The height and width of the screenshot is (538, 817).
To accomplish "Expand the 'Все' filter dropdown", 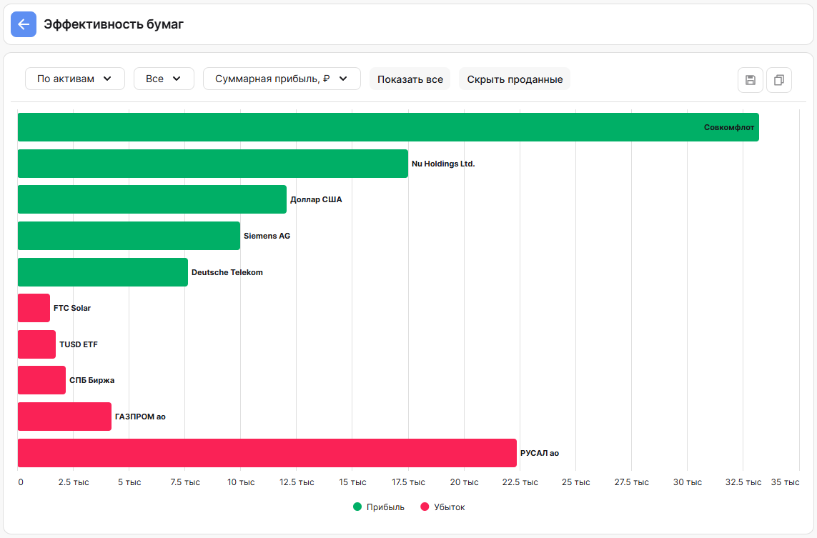I will tap(164, 79).
